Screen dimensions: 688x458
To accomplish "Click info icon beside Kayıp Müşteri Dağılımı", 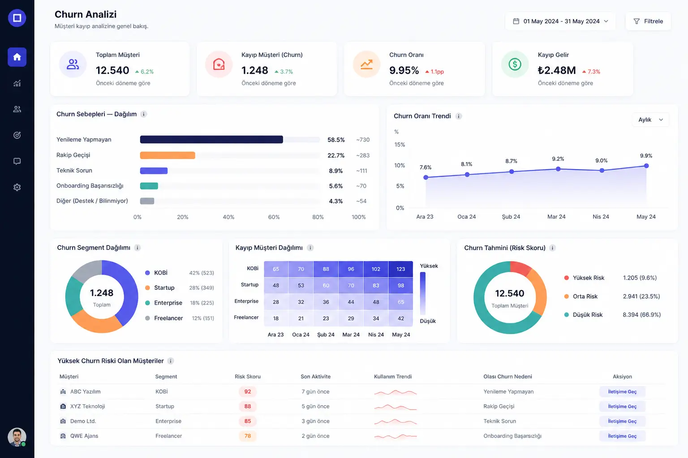I will pyautogui.click(x=310, y=247).
